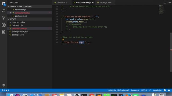Change end of line sequence LF
This screenshot has height=96, width=172.
tap(150, 90)
